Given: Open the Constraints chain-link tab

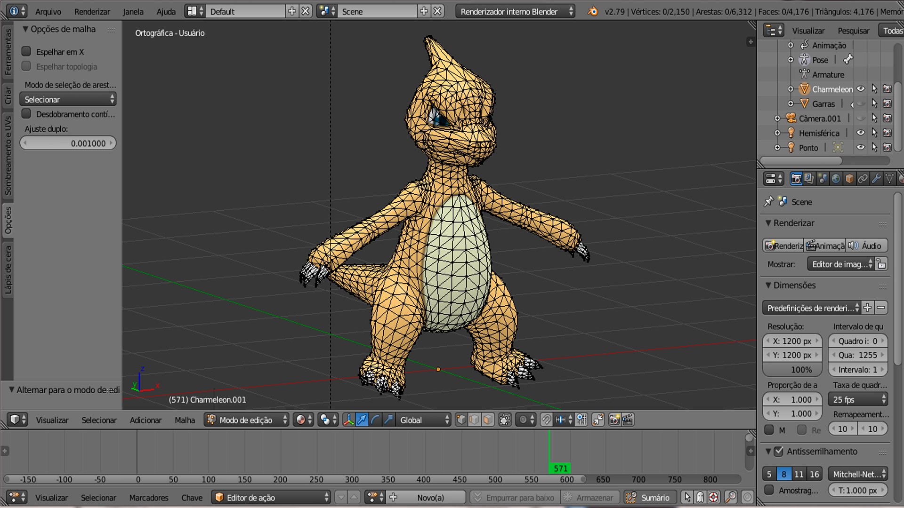Looking at the screenshot, I should point(863,179).
